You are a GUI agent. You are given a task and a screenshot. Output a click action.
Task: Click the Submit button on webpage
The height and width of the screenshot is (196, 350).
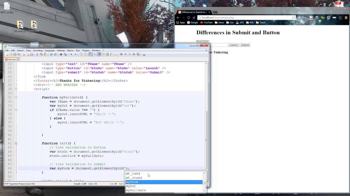(x=245, y=45)
